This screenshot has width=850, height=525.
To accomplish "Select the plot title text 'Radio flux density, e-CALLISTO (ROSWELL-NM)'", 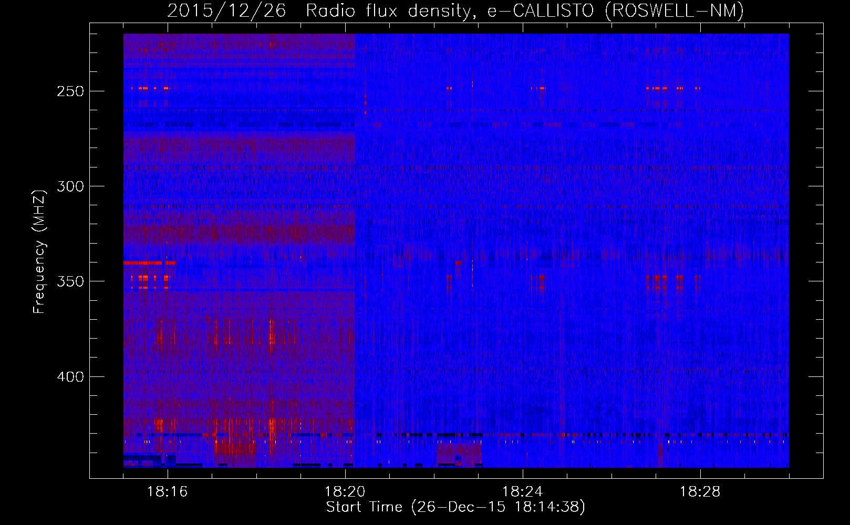I will pos(525,10).
